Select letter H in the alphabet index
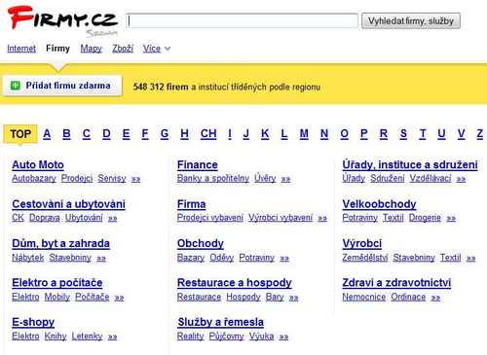 184,134
